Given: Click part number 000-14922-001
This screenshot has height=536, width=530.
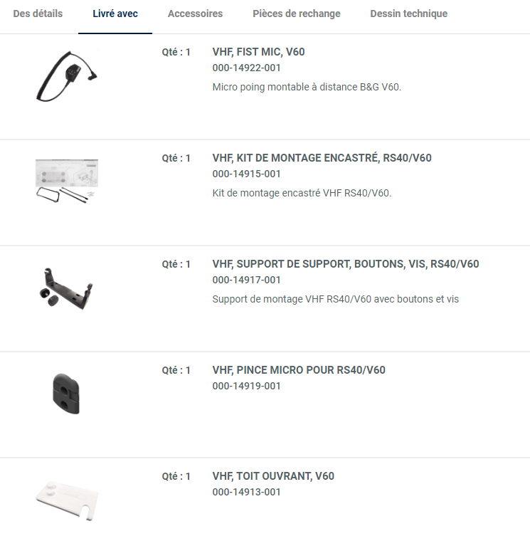Looking at the screenshot, I should point(246,68).
